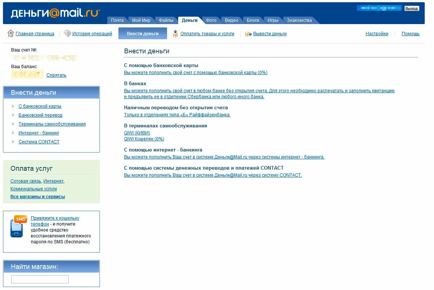Open the QIWI (КИВИ) link

137,133
